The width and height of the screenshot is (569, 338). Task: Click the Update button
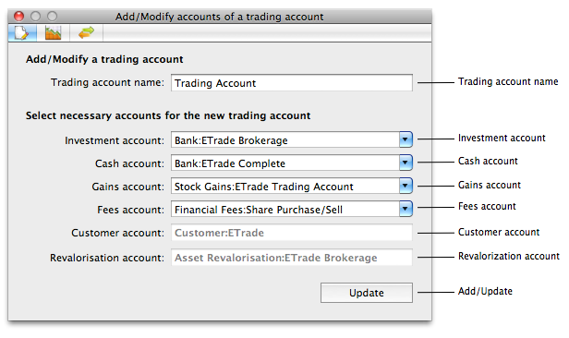click(x=367, y=293)
